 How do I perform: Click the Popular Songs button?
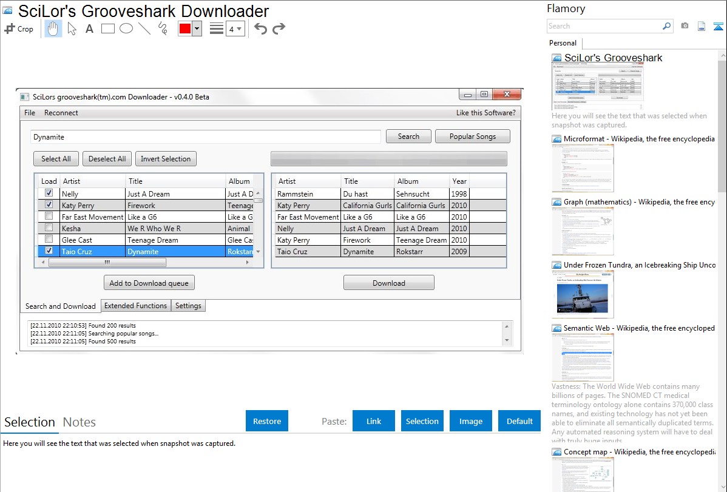click(473, 136)
